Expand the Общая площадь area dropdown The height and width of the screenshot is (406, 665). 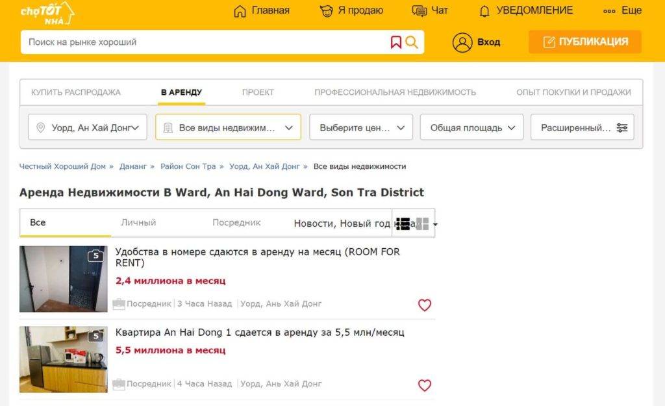pos(472,127)
